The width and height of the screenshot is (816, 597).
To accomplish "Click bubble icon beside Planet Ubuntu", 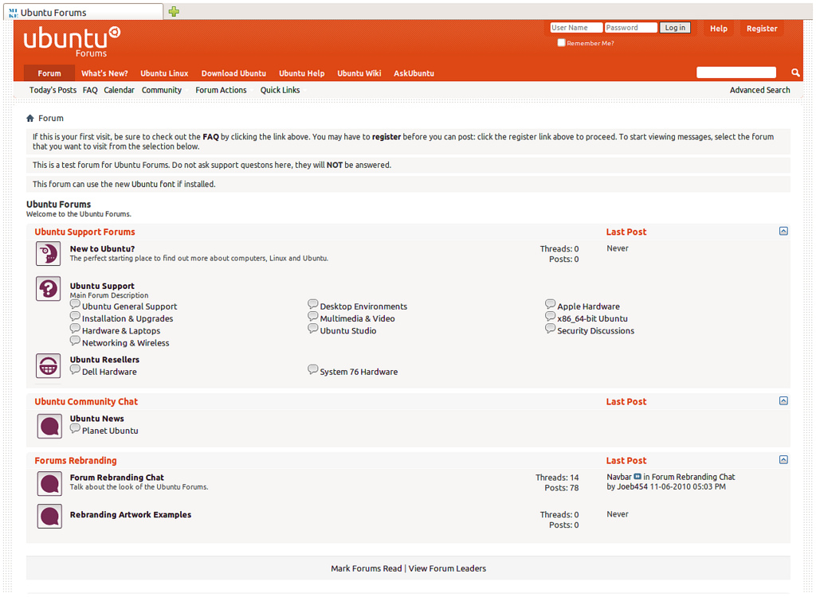I will pos(75,428).
